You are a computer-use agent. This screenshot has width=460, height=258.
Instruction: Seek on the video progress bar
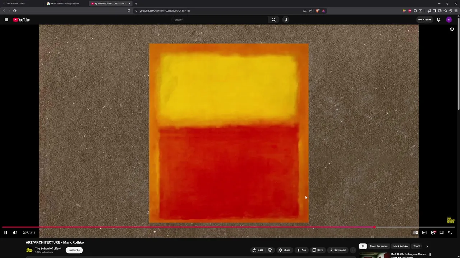point(229,227)
